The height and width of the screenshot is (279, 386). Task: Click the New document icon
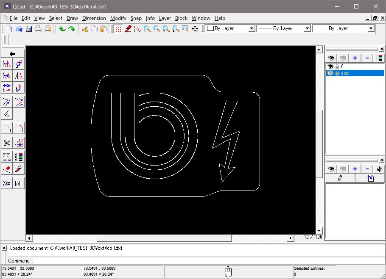(9, 29)
